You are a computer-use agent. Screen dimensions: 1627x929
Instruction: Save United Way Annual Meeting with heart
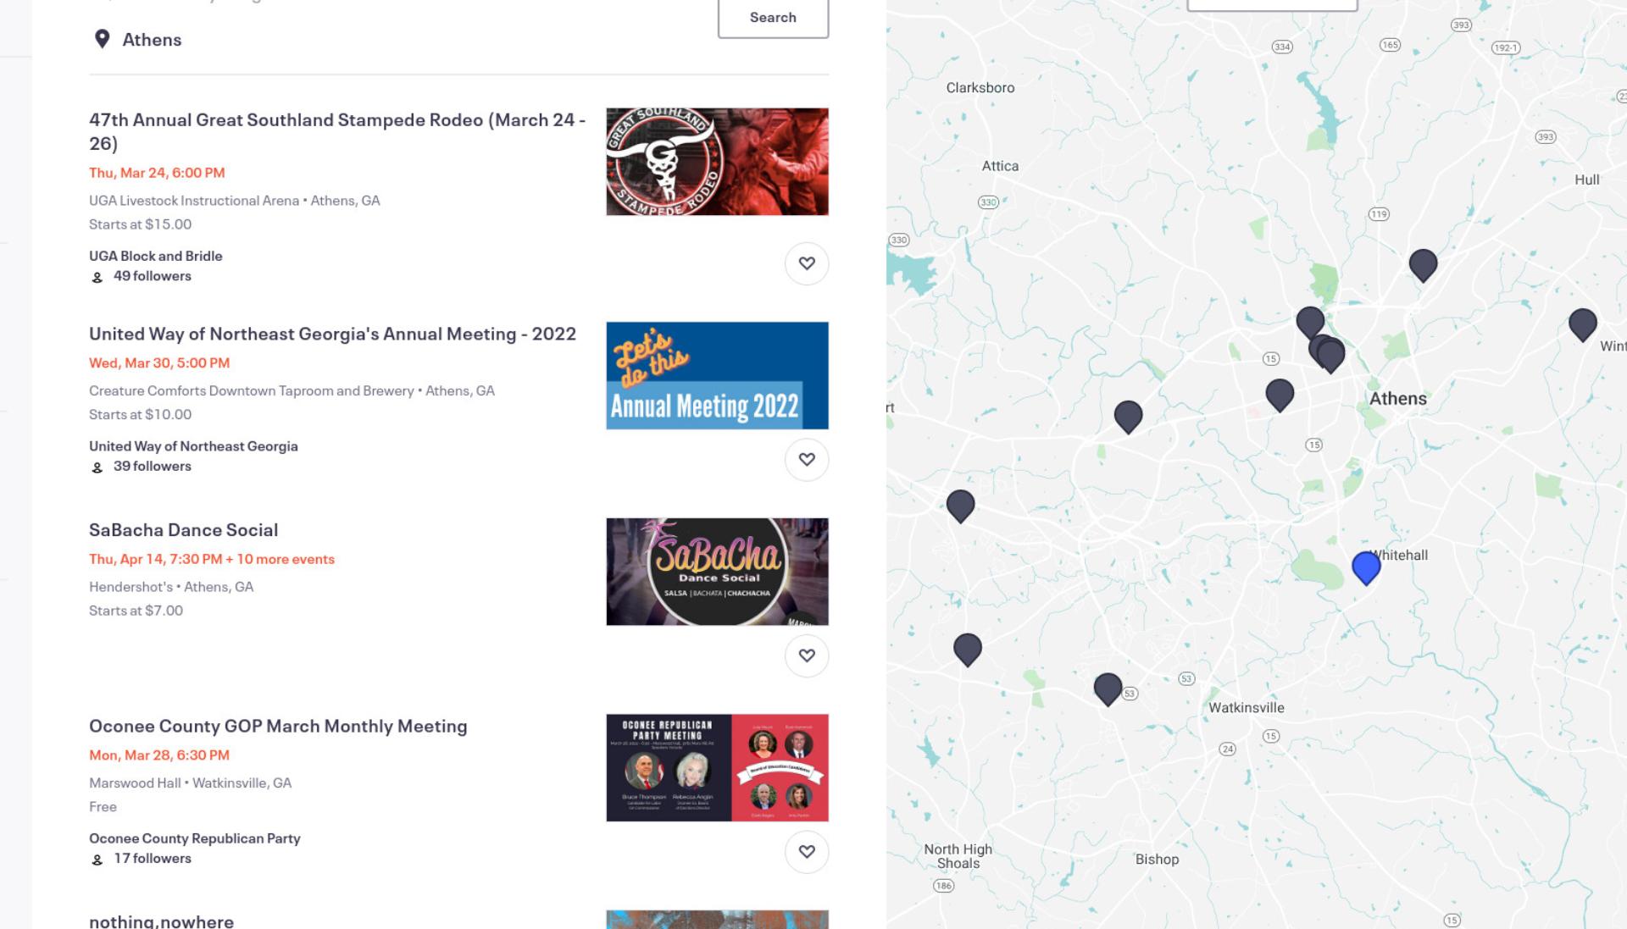[x=807, y=460]
